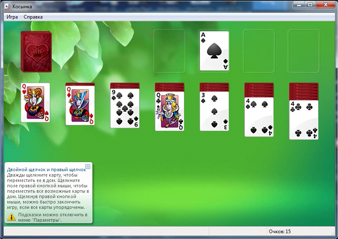Click the Очков: 15 score text
The height and width of the screenshot is (239, 338).
[280, 232]
